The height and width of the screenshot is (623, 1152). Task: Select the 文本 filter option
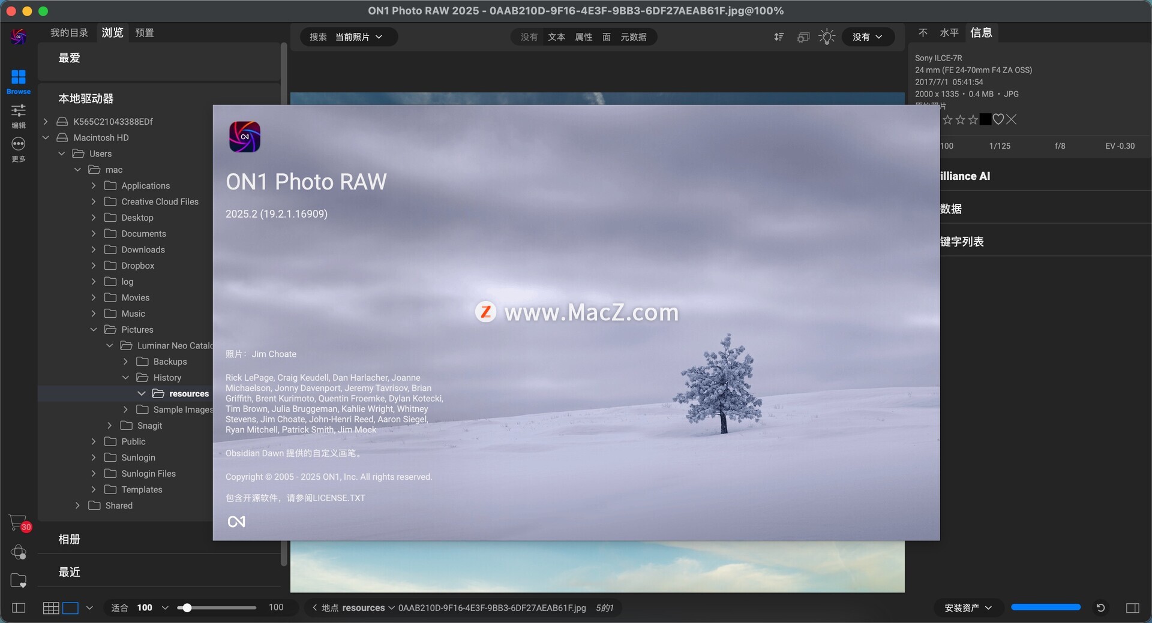[556, 37]
